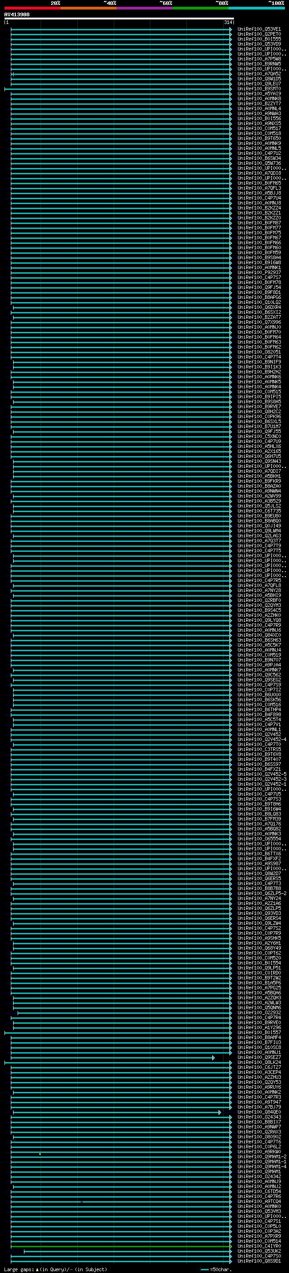Image resolution: width=289 pixels, height=1273 pixels.
Task: Select hit label UniRef100_A7P5W8
Action: pyautogui.click(x=259, y=59)
